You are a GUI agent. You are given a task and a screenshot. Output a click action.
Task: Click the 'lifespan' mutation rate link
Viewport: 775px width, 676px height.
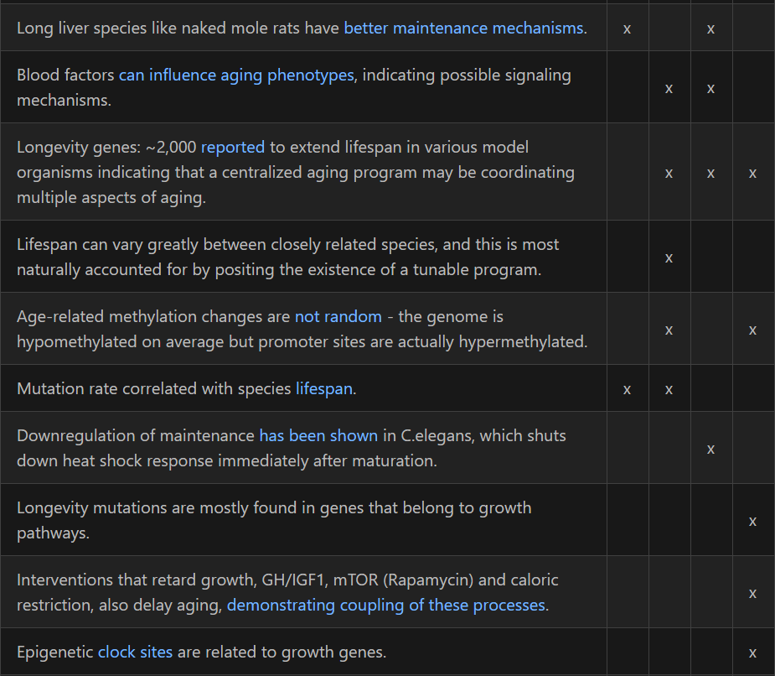coord(324,388)
